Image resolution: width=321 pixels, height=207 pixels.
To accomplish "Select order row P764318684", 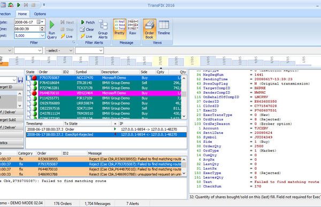I will click(x=104, y=83).
